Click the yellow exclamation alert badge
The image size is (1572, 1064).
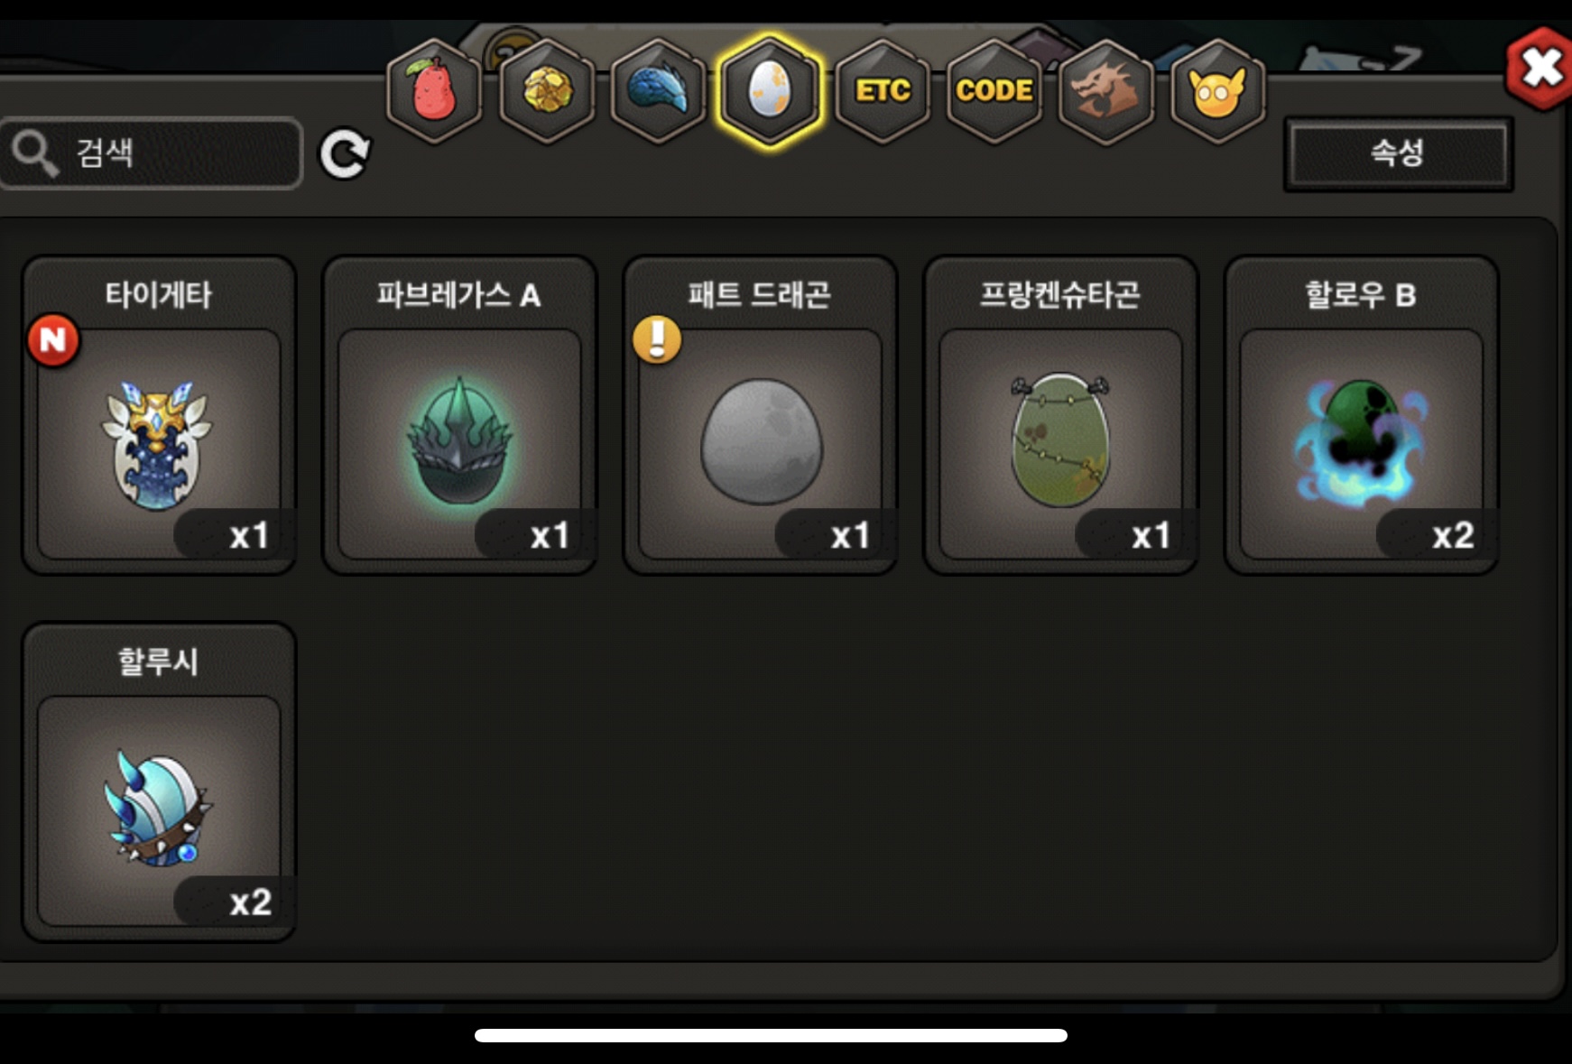(x=657, y=339)
